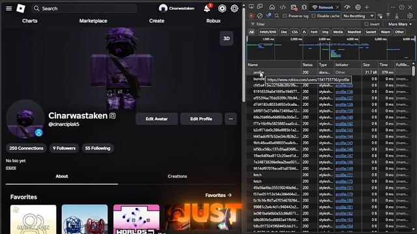
Task: Open the Memory tool chip icon
Action: point(358,7)
